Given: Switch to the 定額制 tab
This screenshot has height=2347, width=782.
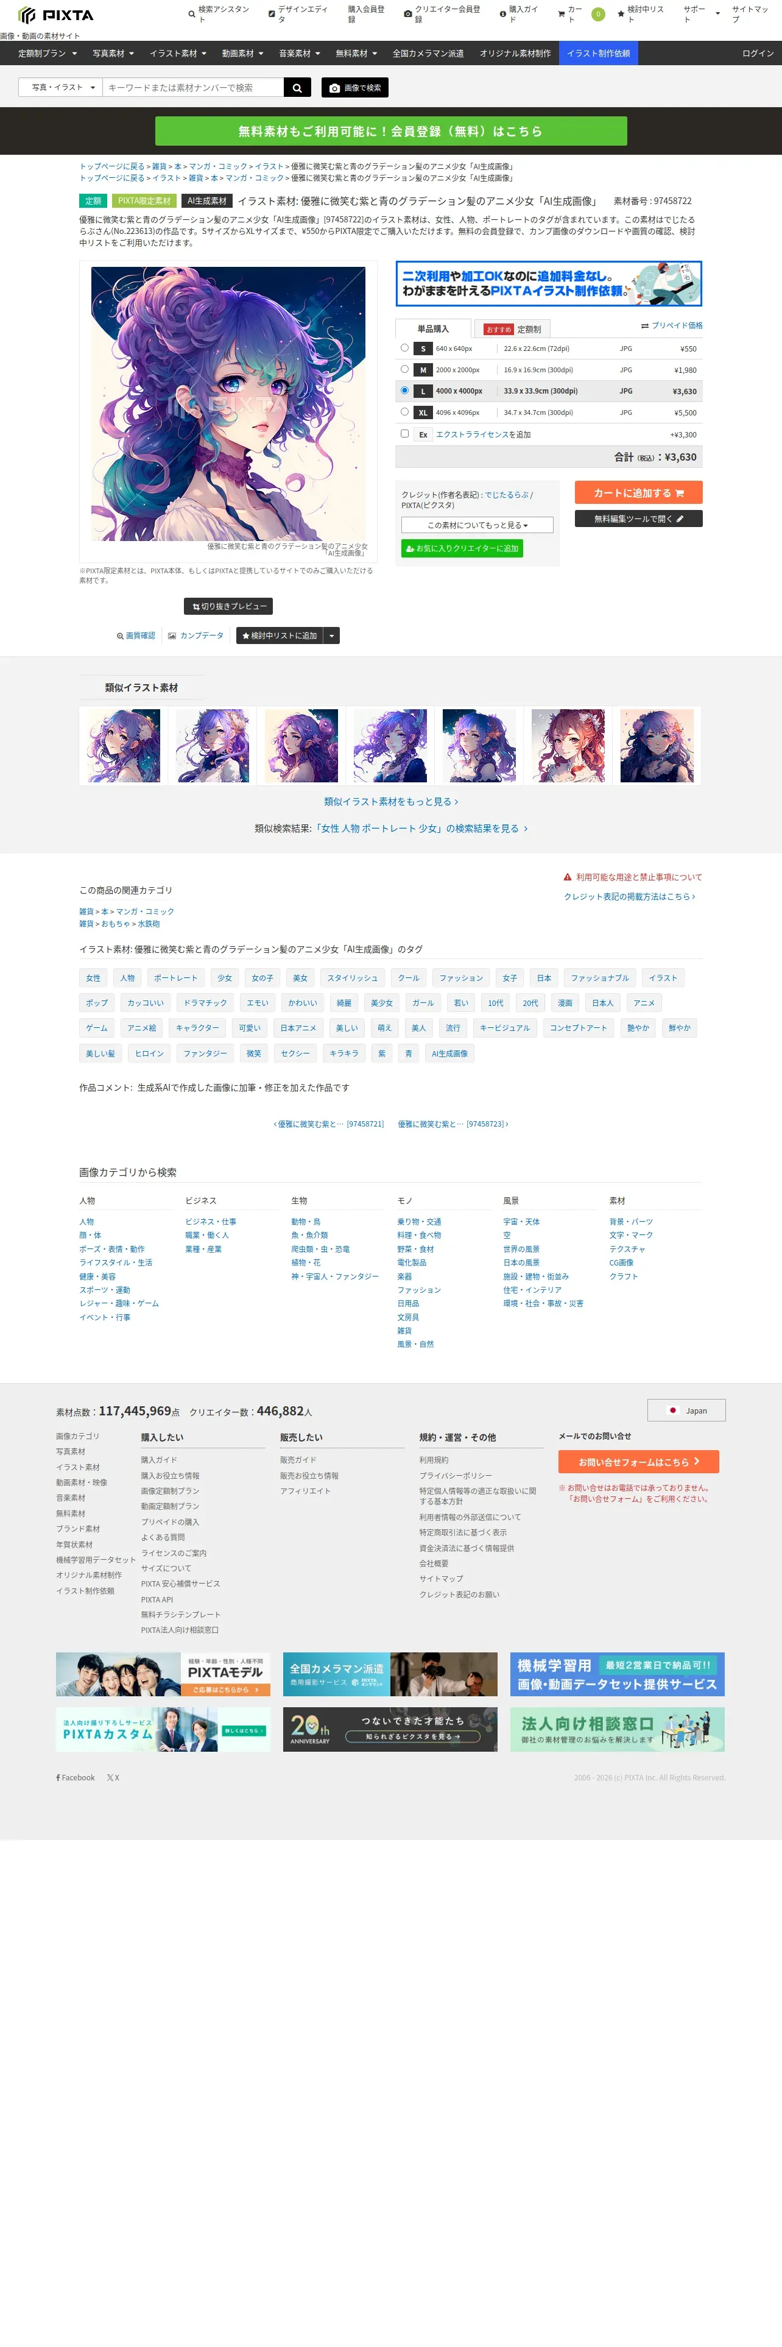Looking at the screenshot, I should point(513,329).
